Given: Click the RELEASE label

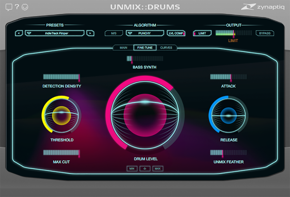Looking at the screenshot, I should pos(229,140).
